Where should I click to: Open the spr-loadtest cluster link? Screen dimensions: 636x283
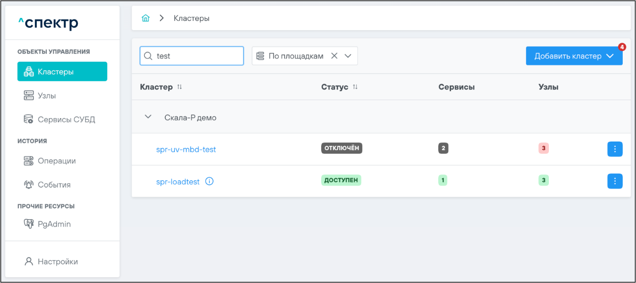pyautogui.click(x=178, y=182)
